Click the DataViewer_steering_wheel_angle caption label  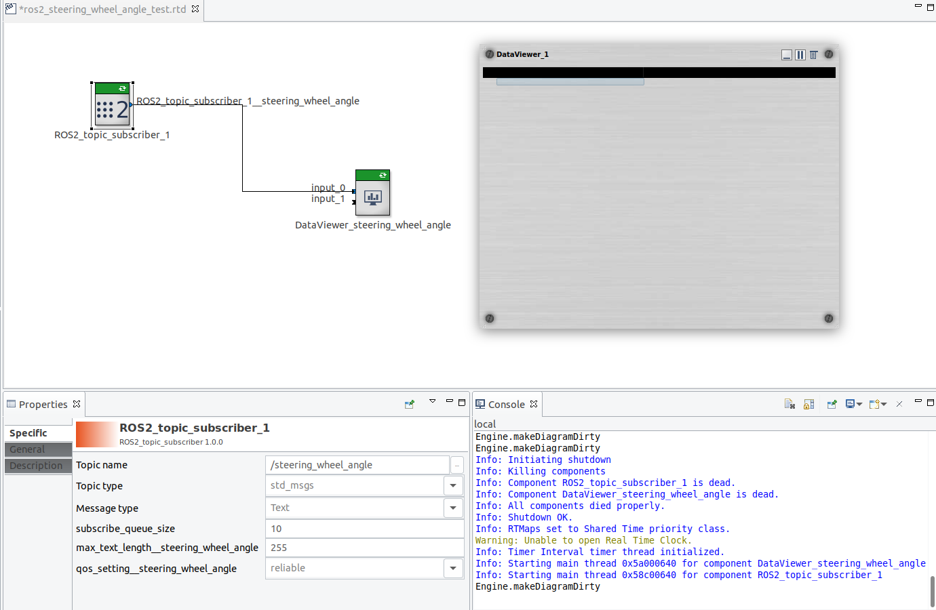[x=372, y=225]
